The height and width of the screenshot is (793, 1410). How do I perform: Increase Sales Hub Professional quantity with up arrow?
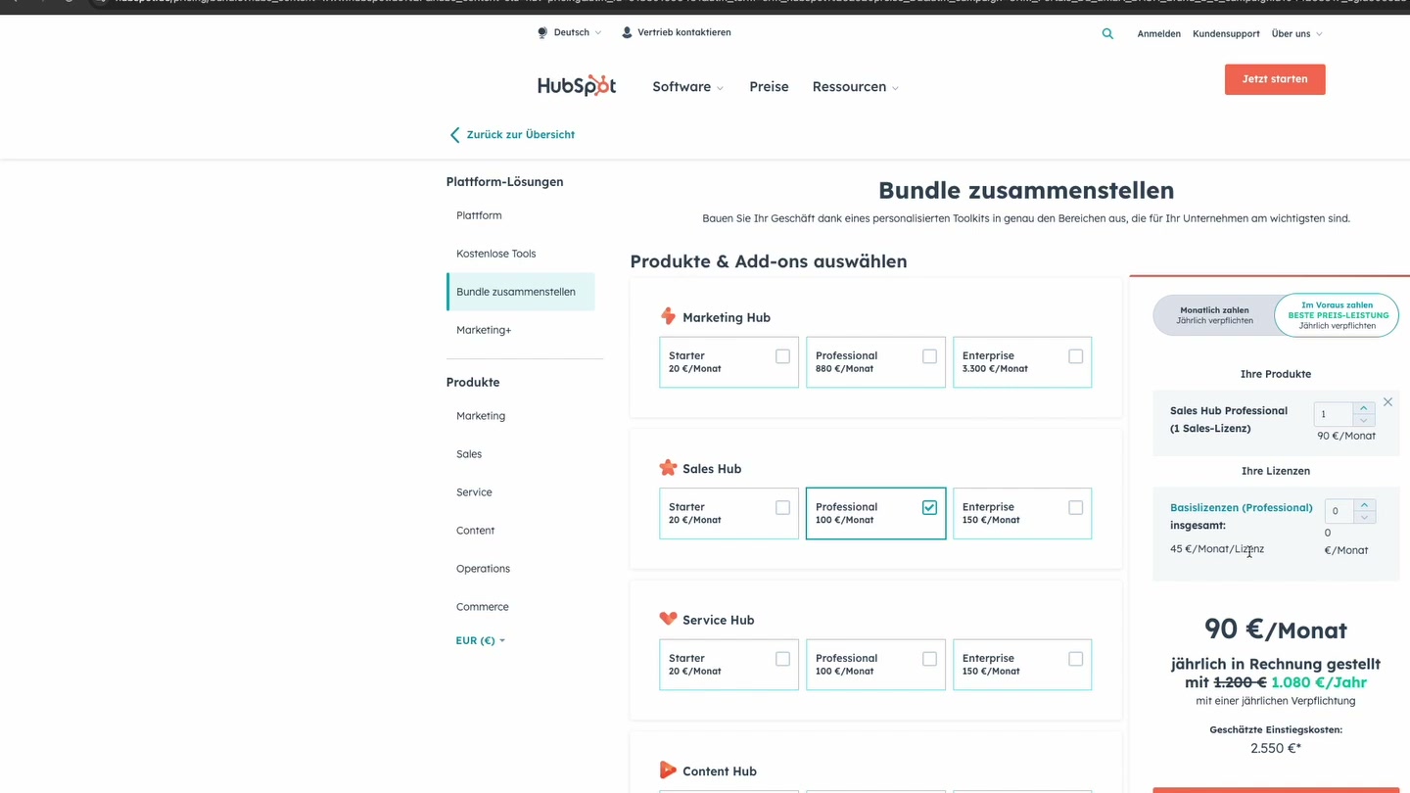pyautogui.click(x=1362, y=408)
